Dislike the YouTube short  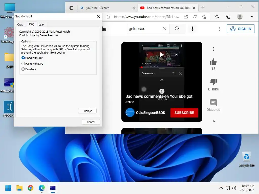click(213, 82)
